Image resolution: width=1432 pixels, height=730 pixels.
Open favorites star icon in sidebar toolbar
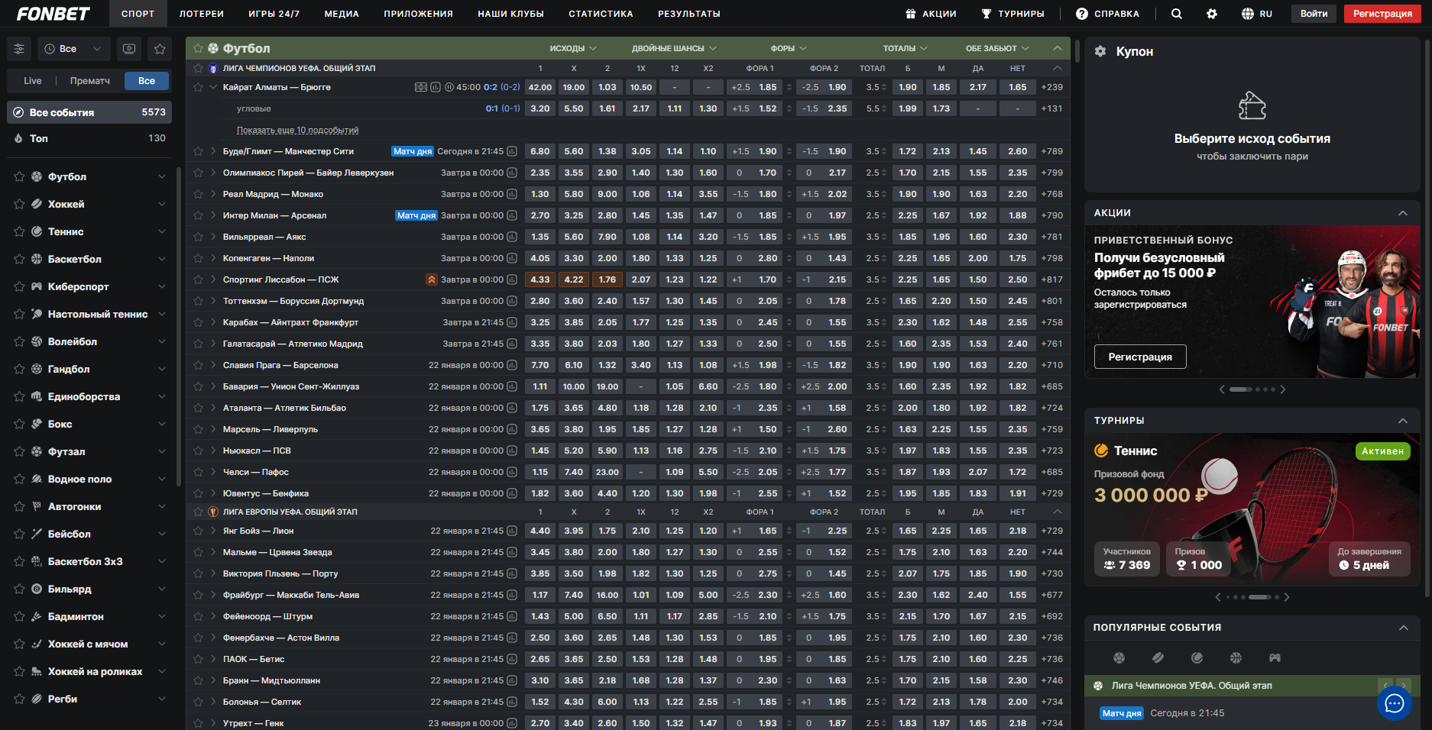(x=160, y=49)
